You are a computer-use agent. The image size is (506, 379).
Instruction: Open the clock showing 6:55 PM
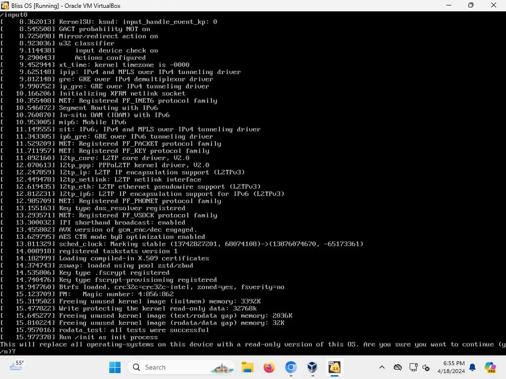click(451, 367)
